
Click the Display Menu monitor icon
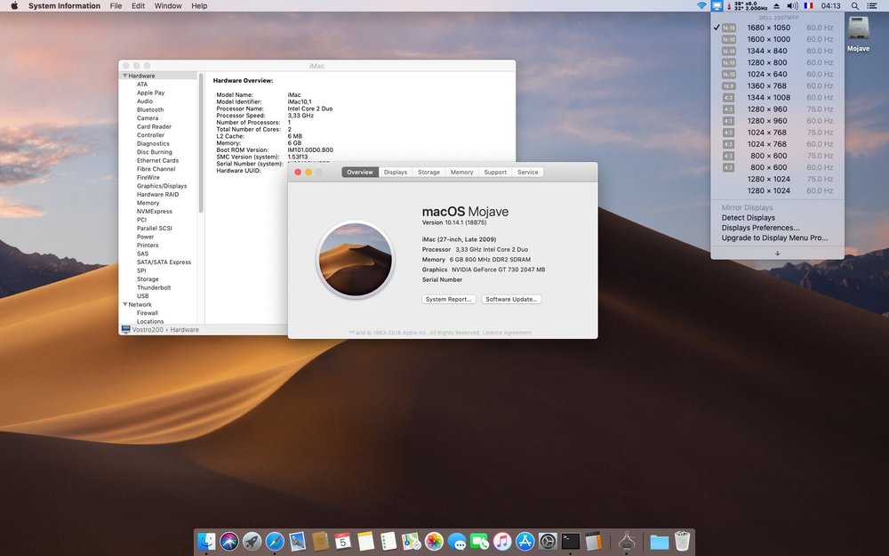click(x=717, y=5)
